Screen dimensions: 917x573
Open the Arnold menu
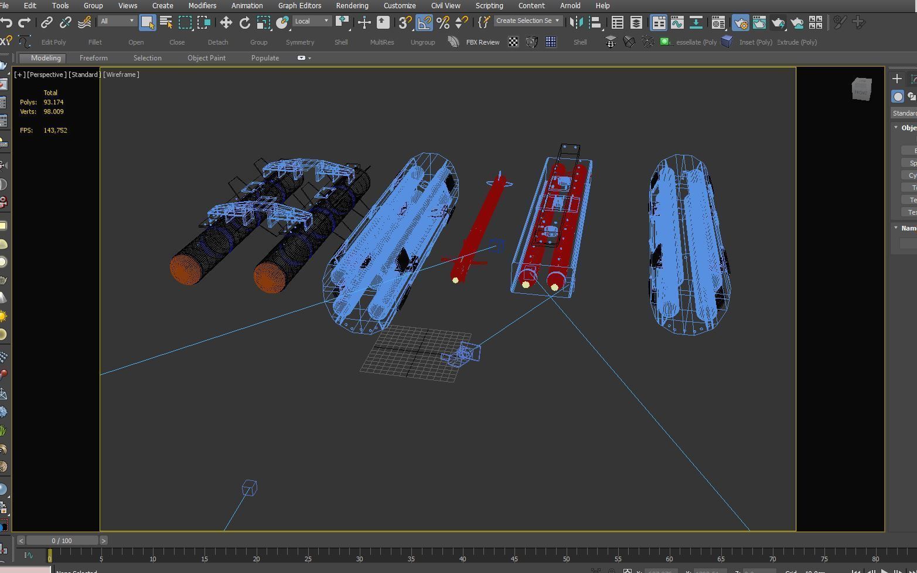tap(570, 5)
